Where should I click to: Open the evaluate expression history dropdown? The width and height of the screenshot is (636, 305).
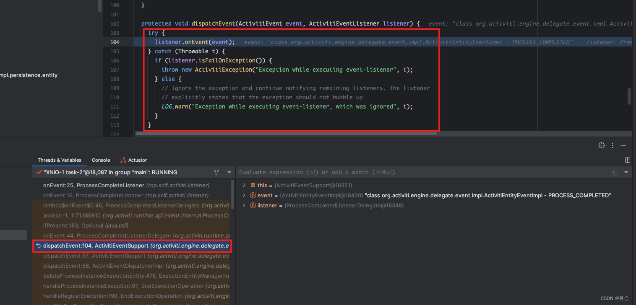pos(626,173)
